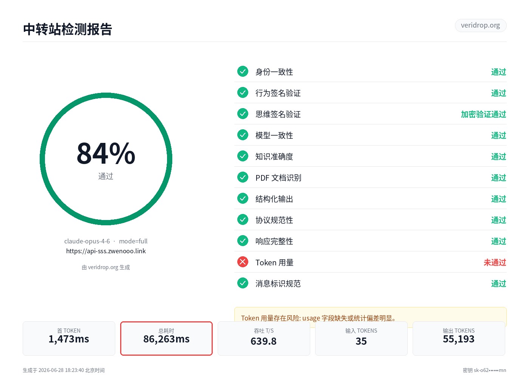529x378 pixels.
Task: Click the green check icon beside 行为签名验证
Action: [243, 93]
